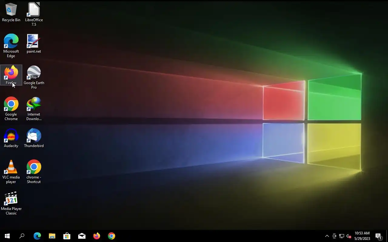Launch Google Chrome from the taskbar
This screenshot has width=388, height=242.
pos(111,236)
